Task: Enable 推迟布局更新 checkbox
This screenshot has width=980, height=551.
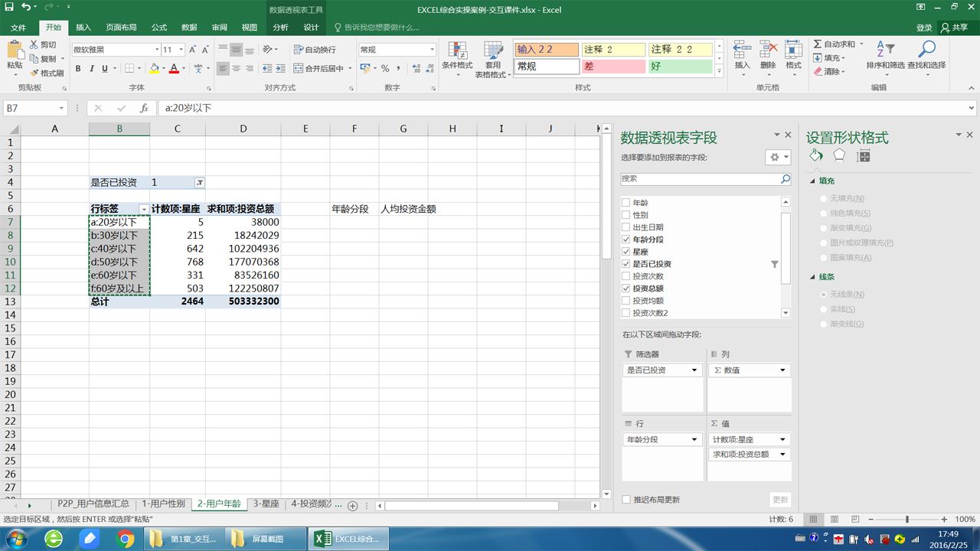Action: (626, 500)
